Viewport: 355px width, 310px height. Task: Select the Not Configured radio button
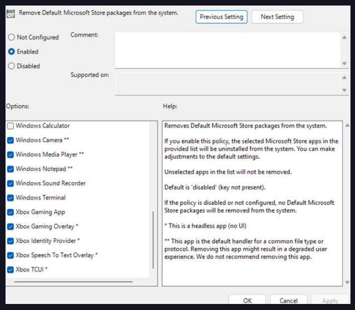pos(12,37)
